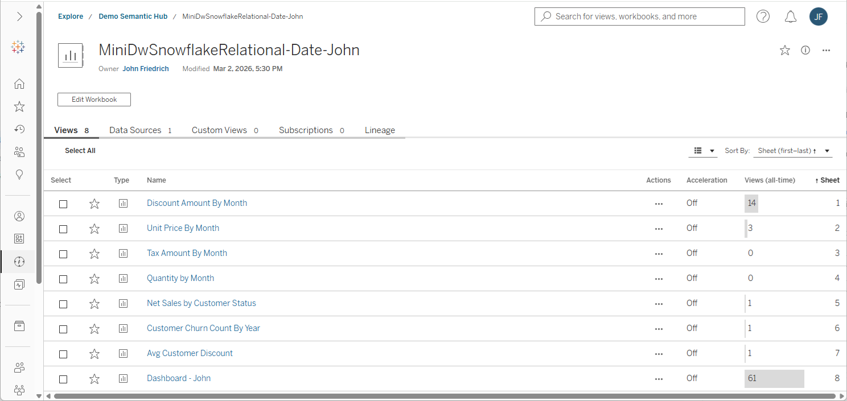
Task: Open actions ellipsis for Dashboard - John
Action: 659,379
